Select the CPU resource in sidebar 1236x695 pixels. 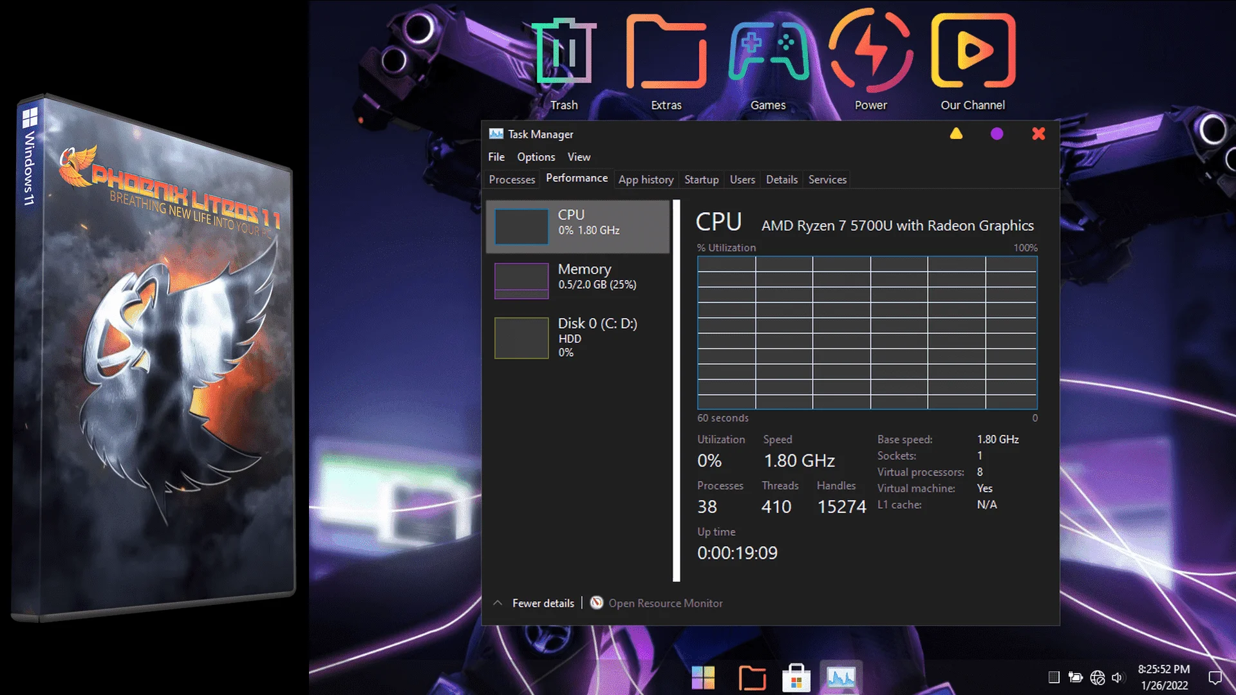(578, 226)
